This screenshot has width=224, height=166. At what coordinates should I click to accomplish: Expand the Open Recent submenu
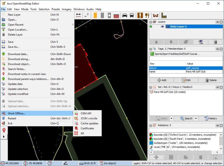(19, 25)
